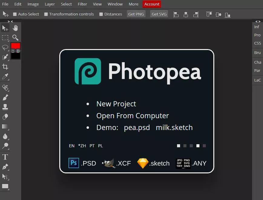Screen dimensions: 263x200
Task: Click align vertical centers icon
Action: (x=219, y=15)
